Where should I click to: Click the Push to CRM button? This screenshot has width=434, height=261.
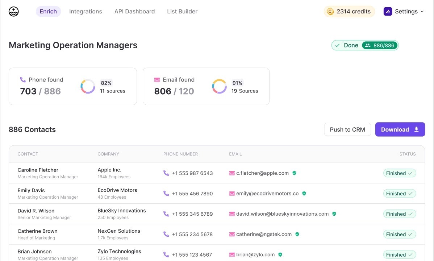pyautogui.click(x=347, y=129)
